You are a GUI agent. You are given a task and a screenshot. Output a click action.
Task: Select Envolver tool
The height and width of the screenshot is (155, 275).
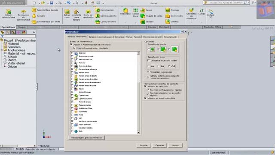pyautogui.click(x=172, y=10)
